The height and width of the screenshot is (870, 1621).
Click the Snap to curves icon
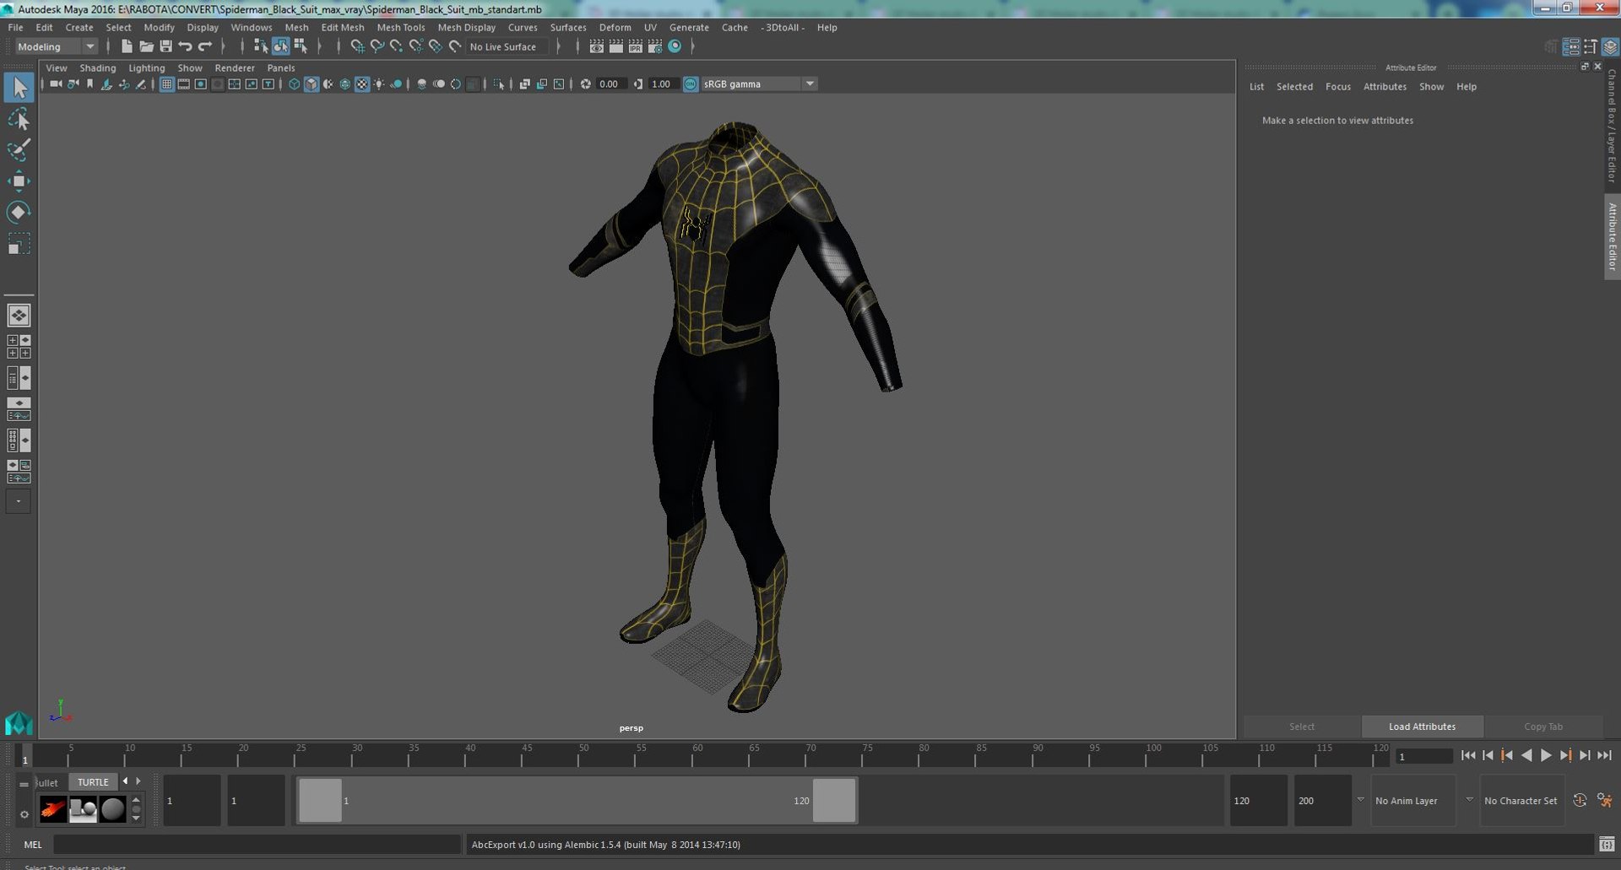pos(377,46)
